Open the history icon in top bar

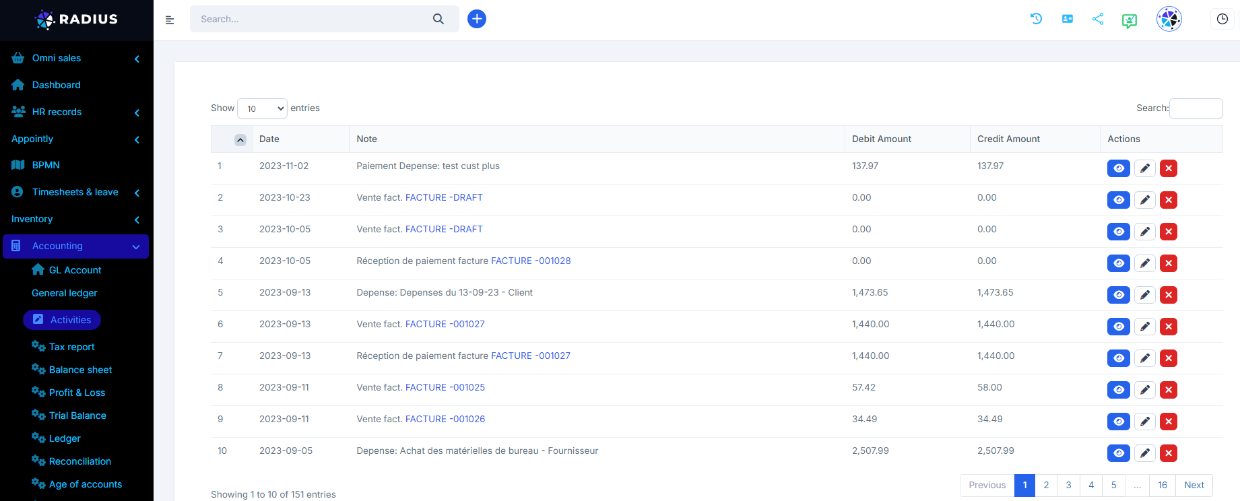[x=1037, y=19]
